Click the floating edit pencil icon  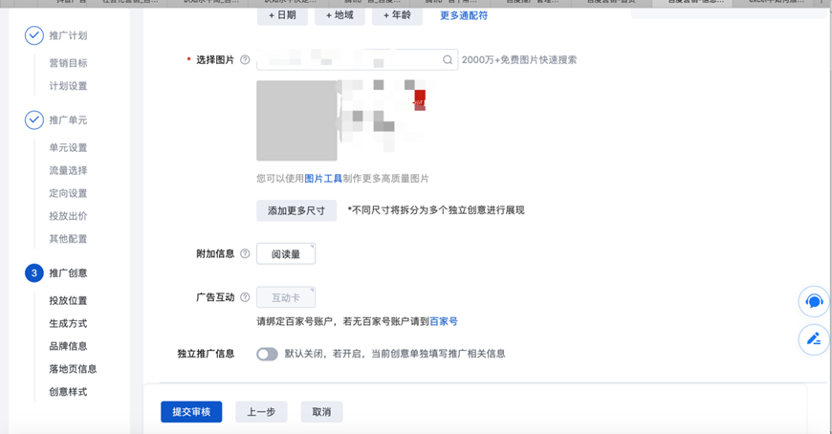tap(814, 339)
